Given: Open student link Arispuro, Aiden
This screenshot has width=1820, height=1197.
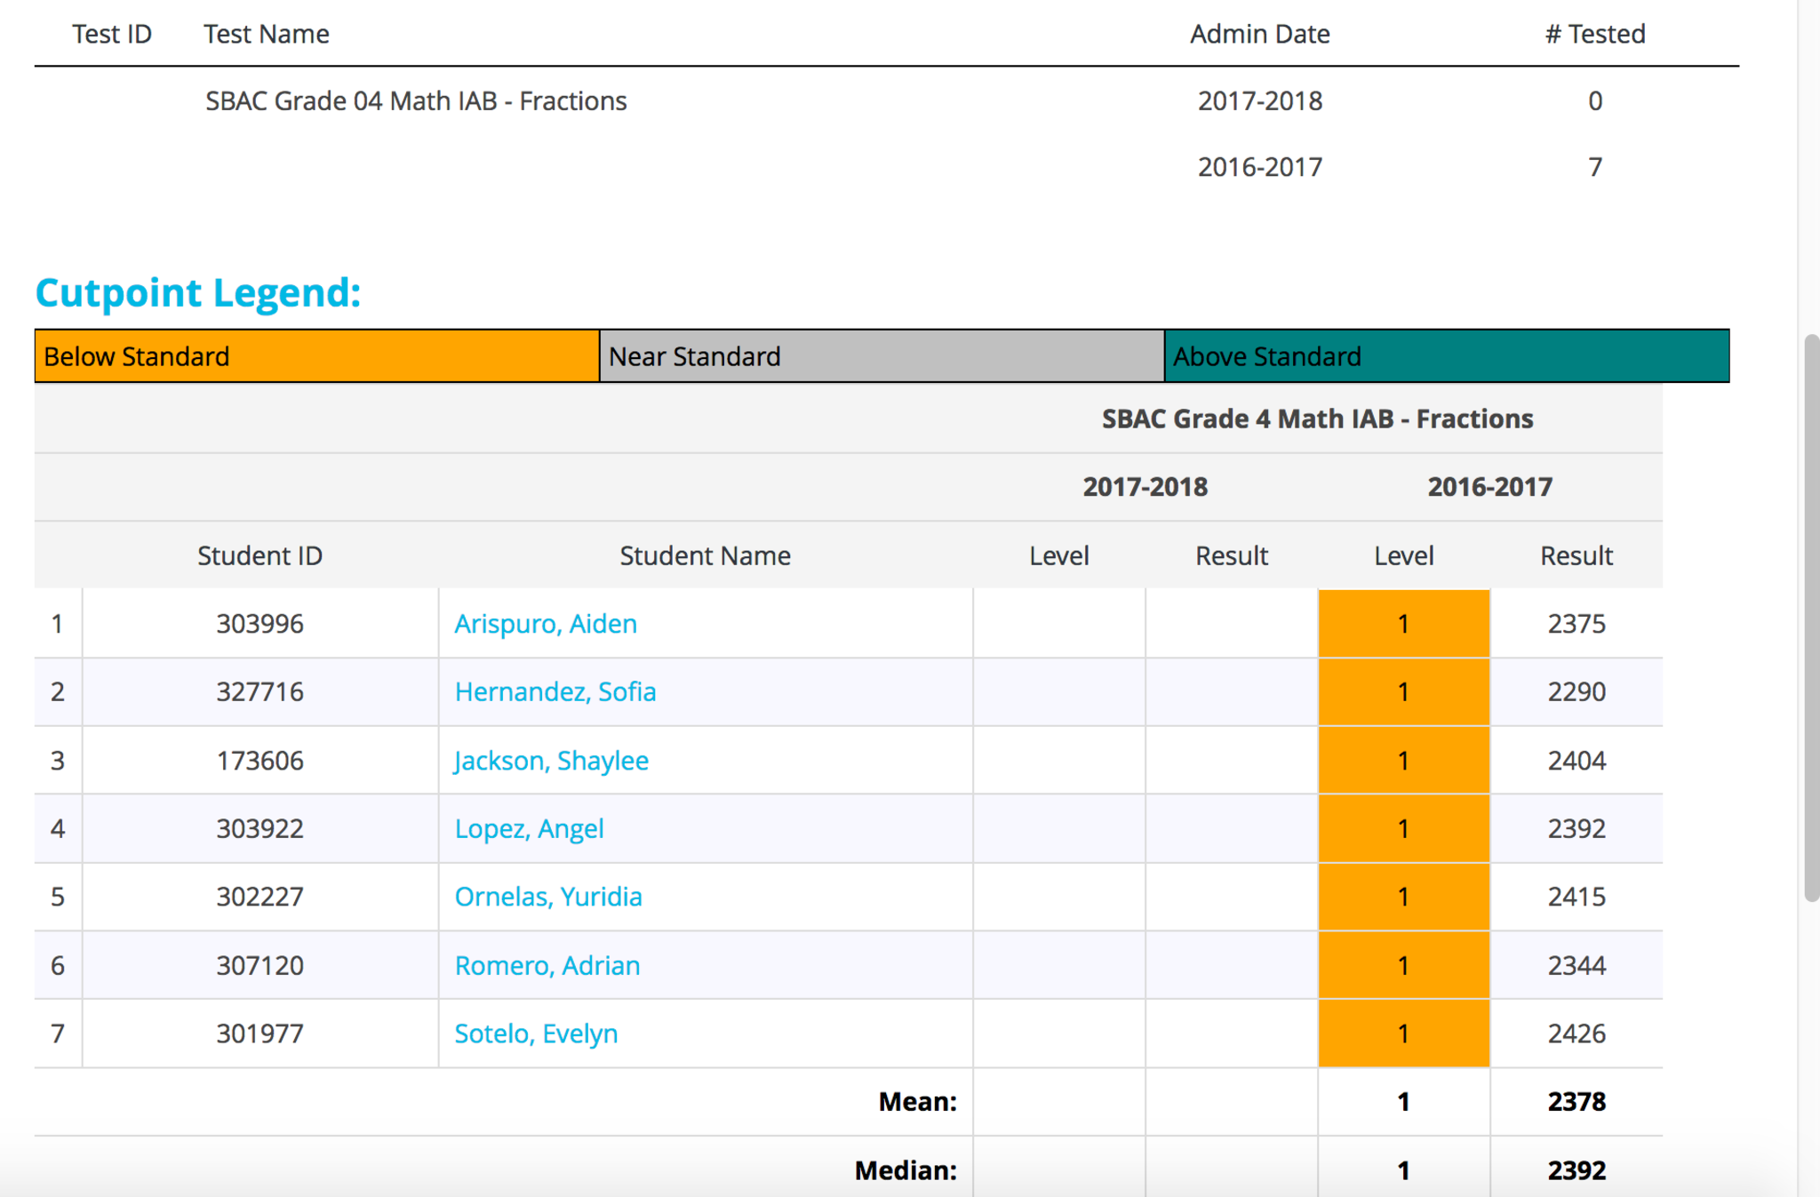Looking at the screenshot, I should pyautogui.click(x=546, y=624).
